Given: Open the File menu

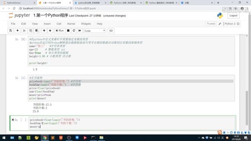Looking at the screenshot, I should 13,23.
